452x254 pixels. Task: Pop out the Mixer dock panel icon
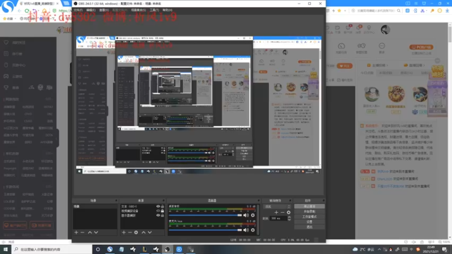(x=258, y=200)
